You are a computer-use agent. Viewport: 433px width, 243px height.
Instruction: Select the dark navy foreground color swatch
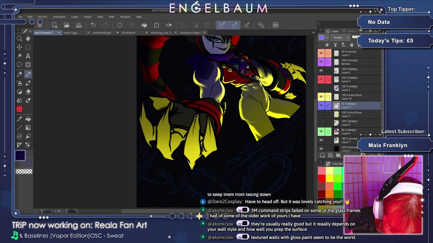point(20,156)
